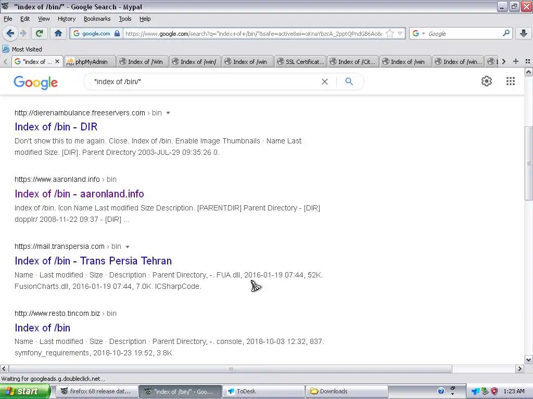Switch to the phpMyAdmin tab
The image size is (533, 399).
(x=90, y=61)
